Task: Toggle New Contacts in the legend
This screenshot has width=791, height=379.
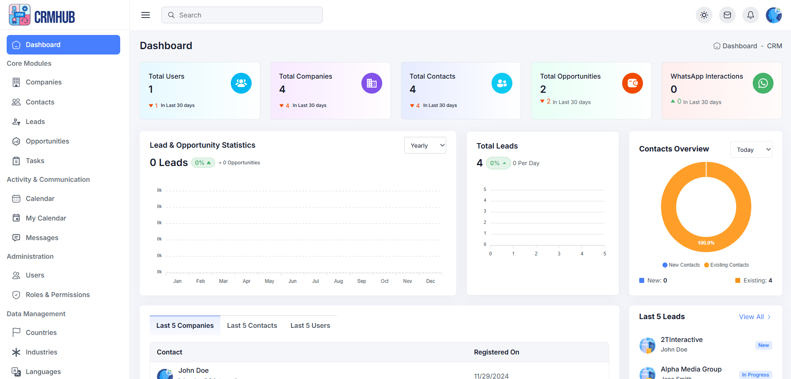Action: coord(681,265)
